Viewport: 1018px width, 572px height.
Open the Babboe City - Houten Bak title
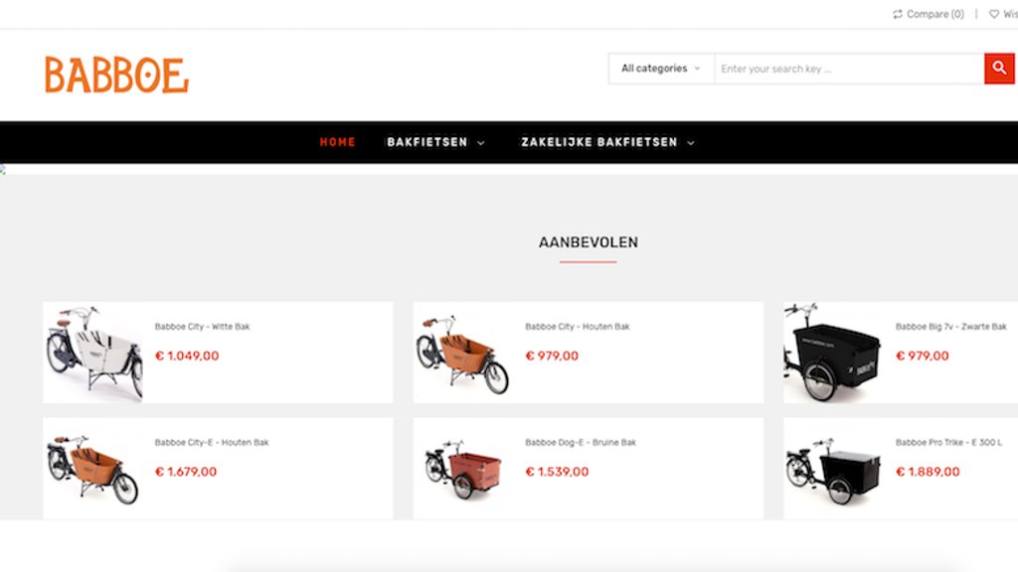[578, 326]
